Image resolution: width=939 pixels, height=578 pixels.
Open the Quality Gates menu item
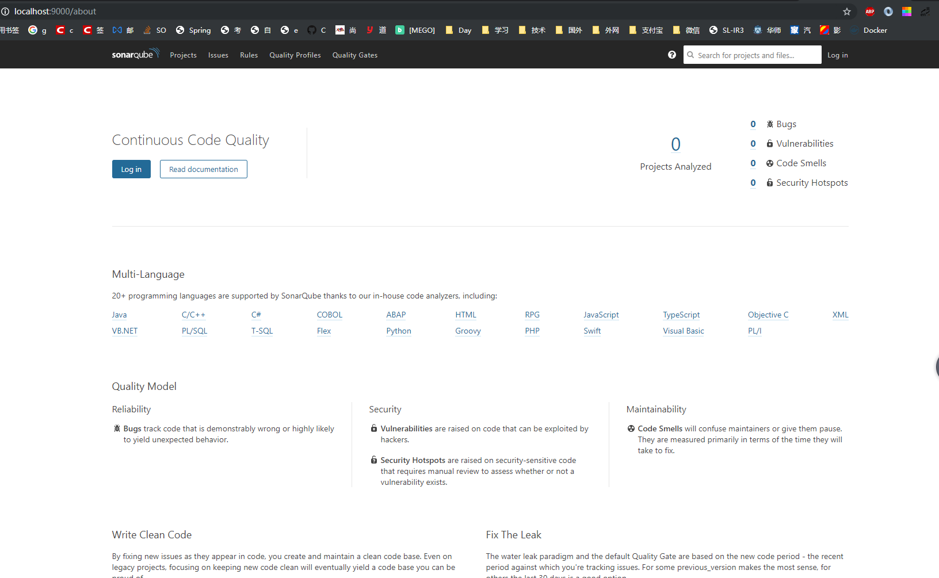click(x=355, y=55)
